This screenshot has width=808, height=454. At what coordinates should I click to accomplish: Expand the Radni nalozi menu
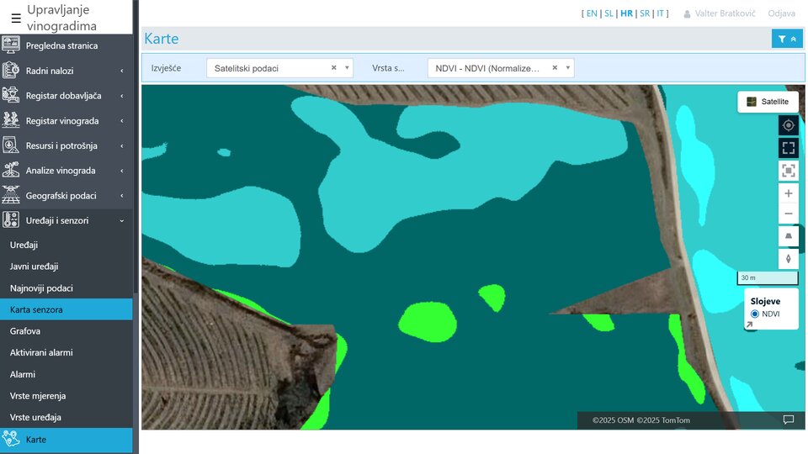[x=66, y=71]
